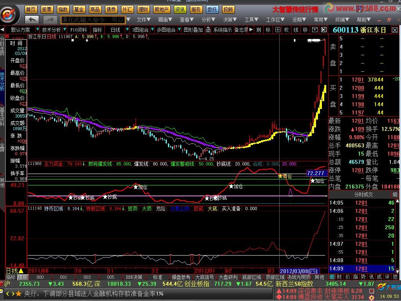Toggle the 线 drawing line button
This screenshot has width=401, height=301.
coord(296,29)
